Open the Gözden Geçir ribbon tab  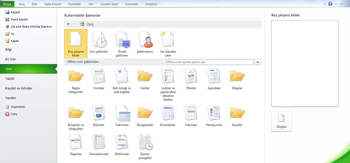point(109,4)
